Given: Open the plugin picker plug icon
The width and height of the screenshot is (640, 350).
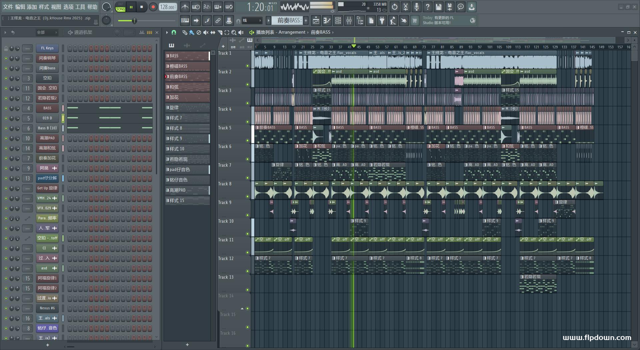Looking at the screenshot, I should tap(382, 21).
